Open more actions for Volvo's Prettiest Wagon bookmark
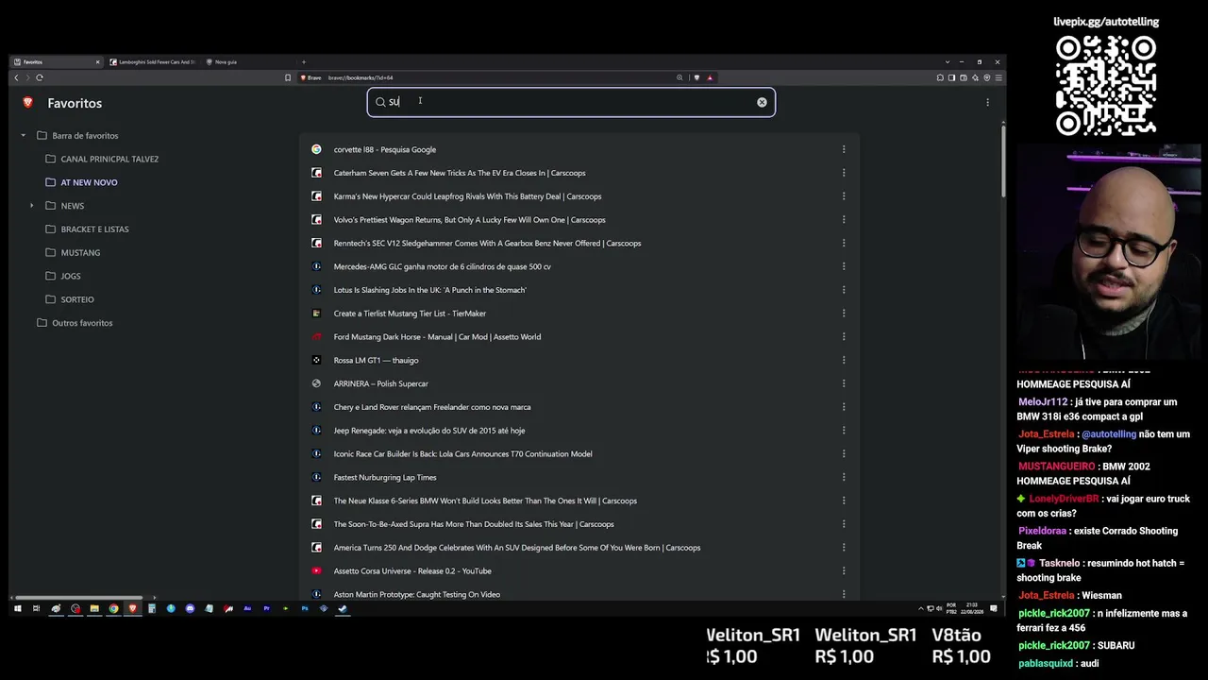The image size is (1208, 680). pos(844,220)
